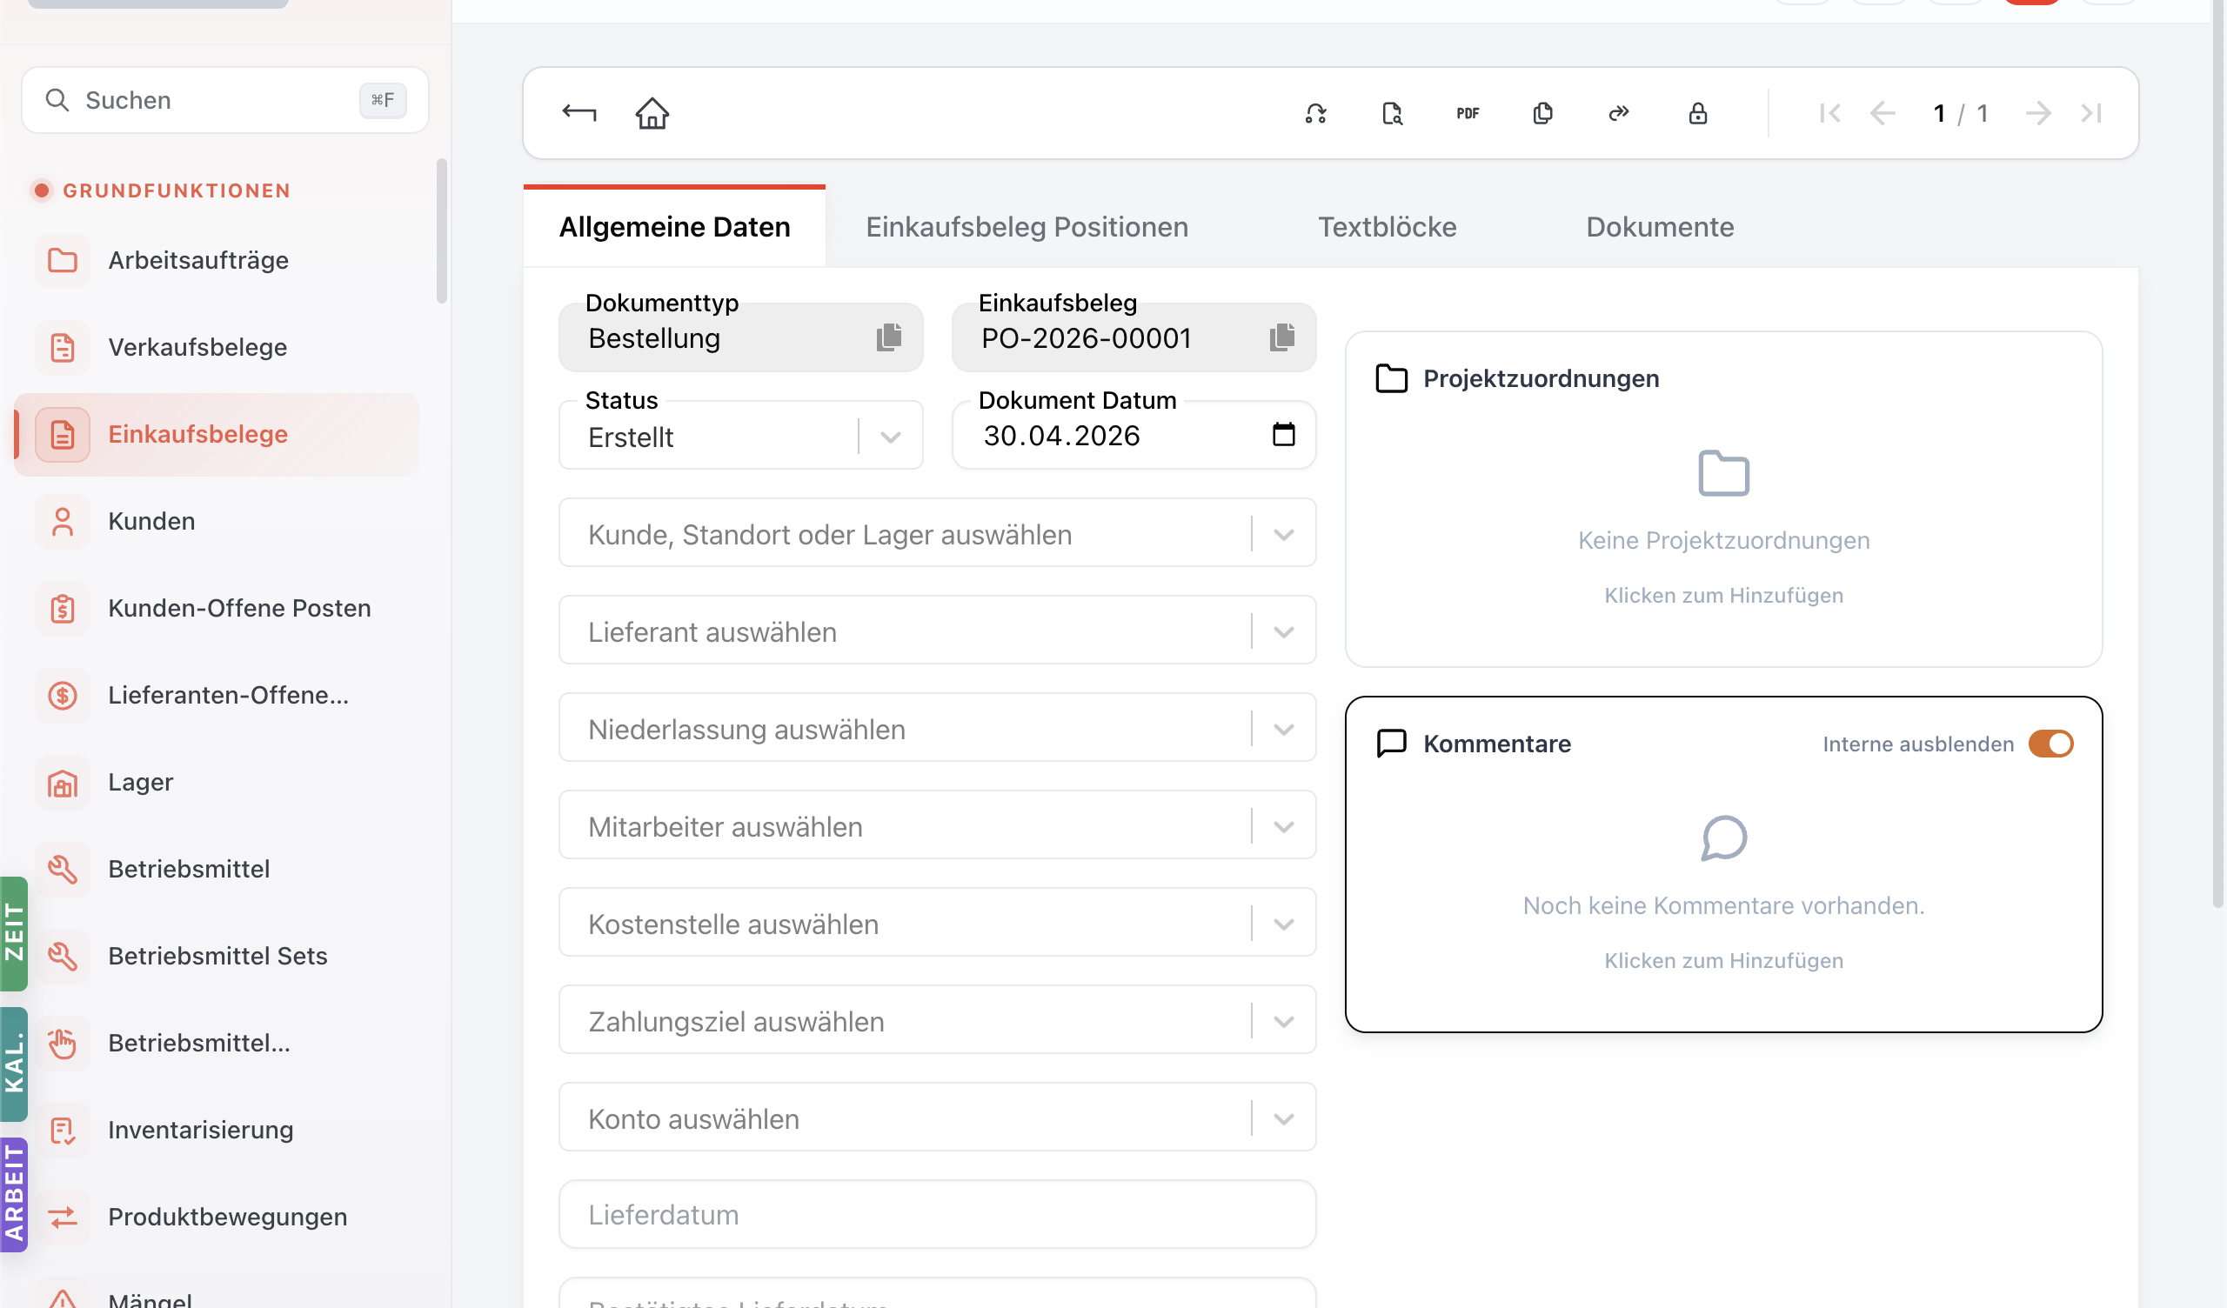The height and width of the screenshot is (1308, 2227).
Task: Click Klicken zum Hinzufügen under Projektzuordnungen
Action: coord(1723,595)
